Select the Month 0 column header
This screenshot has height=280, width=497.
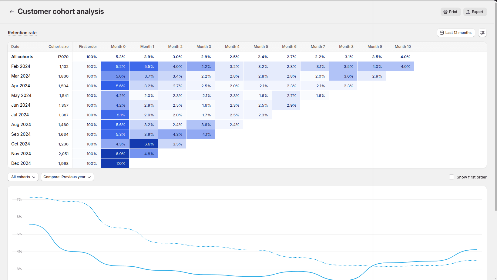pos(118,47)
